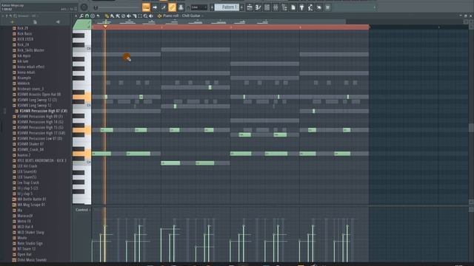Select MA Bottle Rattle 01 sample

(x=31, y=199)
